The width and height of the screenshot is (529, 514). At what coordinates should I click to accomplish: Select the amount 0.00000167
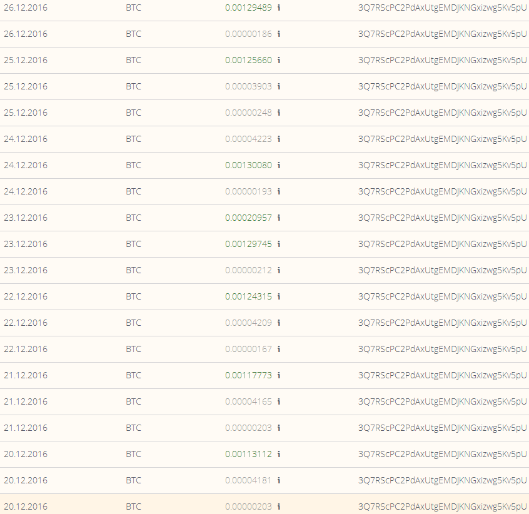[x=248, y=349]
